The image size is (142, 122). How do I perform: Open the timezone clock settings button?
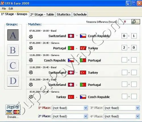click(135, 22)
